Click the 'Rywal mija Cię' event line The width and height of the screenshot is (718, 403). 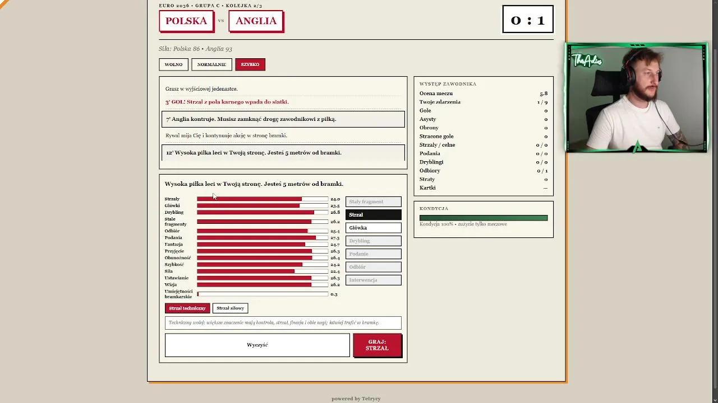point(226,135)
